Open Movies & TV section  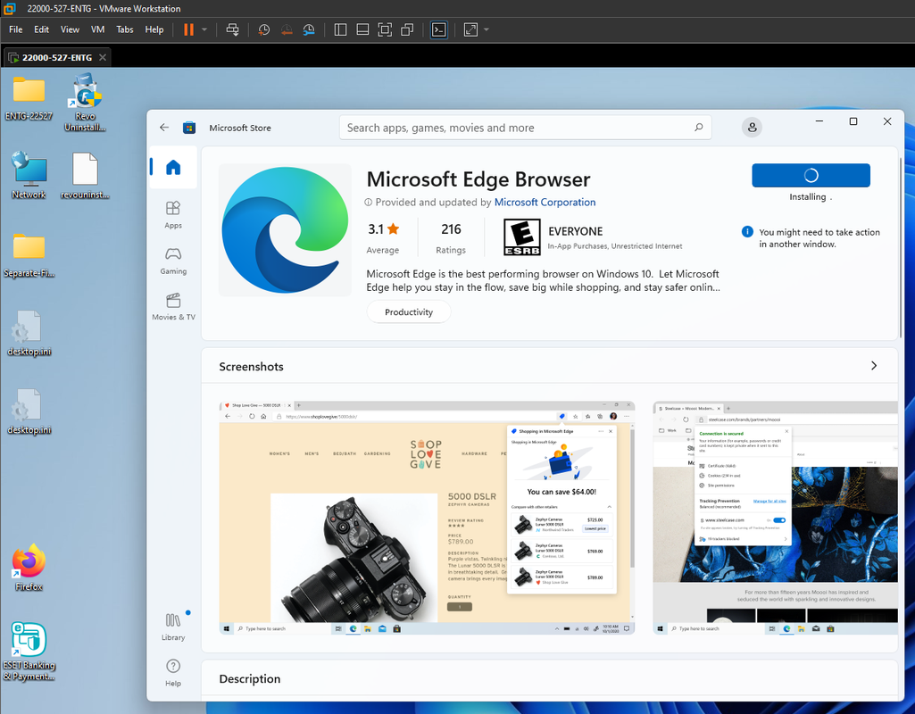tap(173, 307)
